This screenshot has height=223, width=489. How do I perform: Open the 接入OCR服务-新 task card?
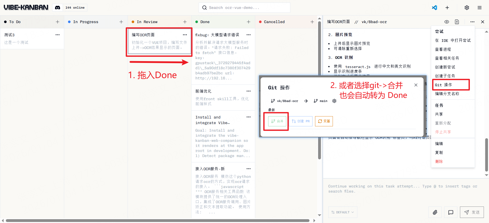click(x=223, y=190)
